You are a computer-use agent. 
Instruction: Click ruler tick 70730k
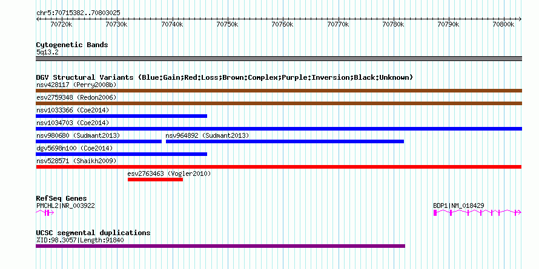[117, 24]
